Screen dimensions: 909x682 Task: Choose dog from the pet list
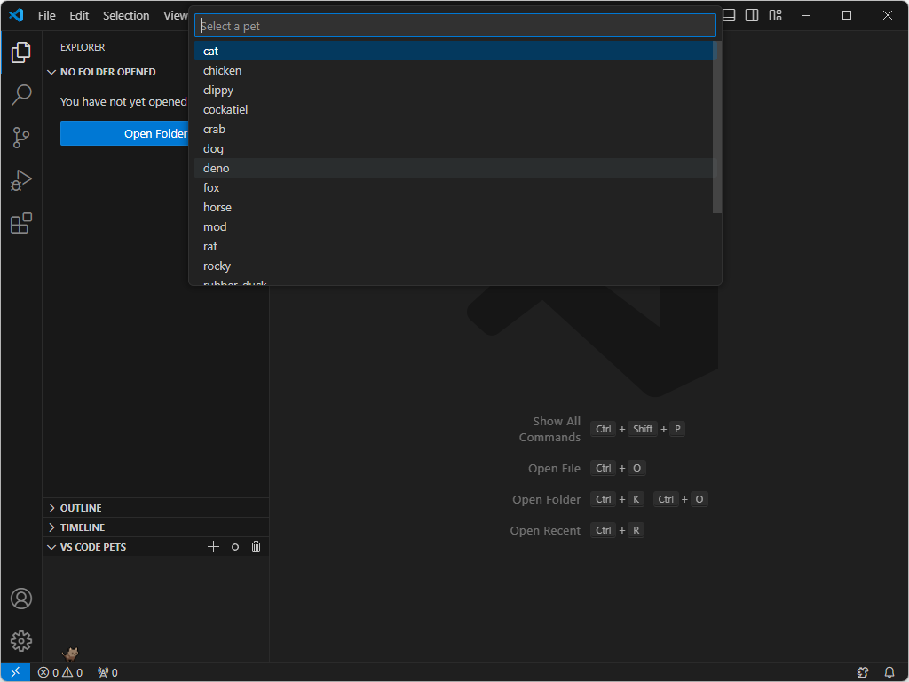click(x=455, y=148)
